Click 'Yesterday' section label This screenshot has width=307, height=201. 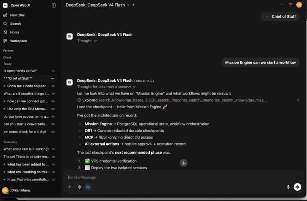[10, 142]
